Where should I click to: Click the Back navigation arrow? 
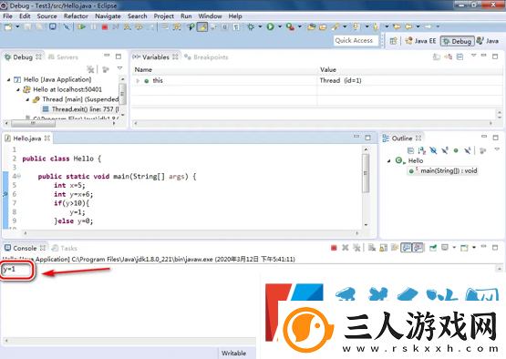pyautogui.click(x=408, y=26)
